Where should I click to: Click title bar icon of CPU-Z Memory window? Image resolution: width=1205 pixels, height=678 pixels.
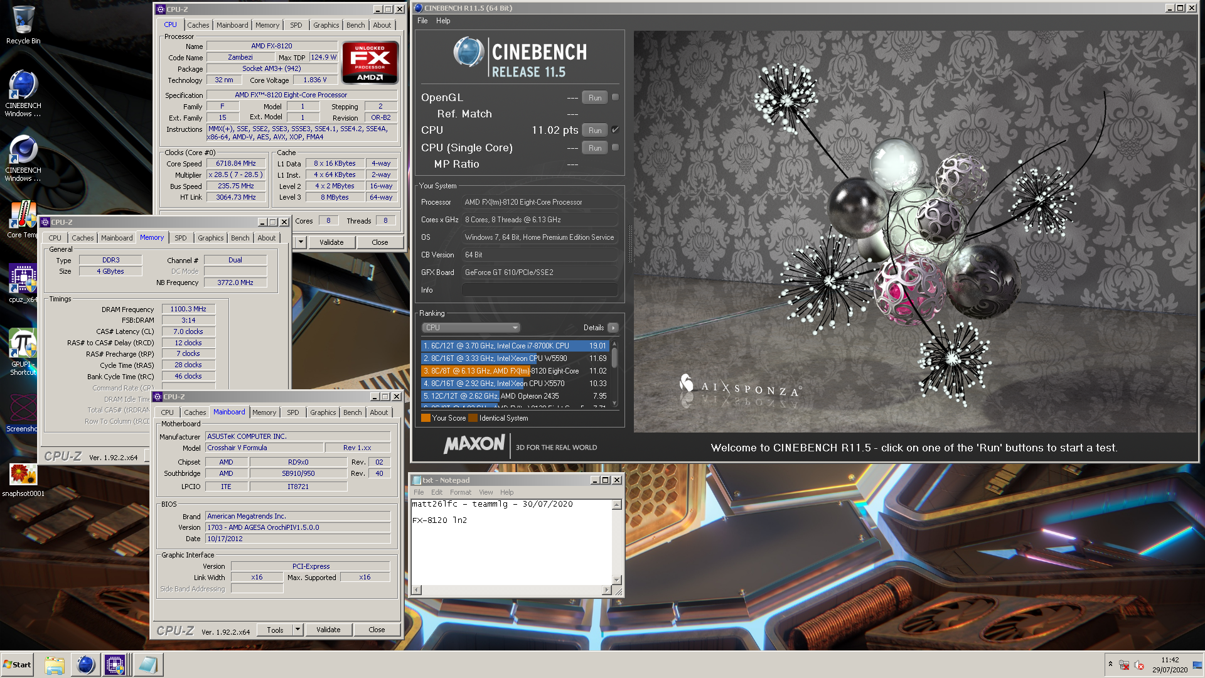point(45,222)
